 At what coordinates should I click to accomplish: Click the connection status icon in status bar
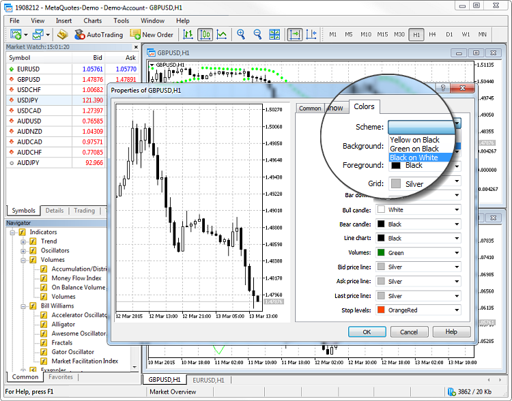pos(452,391)
